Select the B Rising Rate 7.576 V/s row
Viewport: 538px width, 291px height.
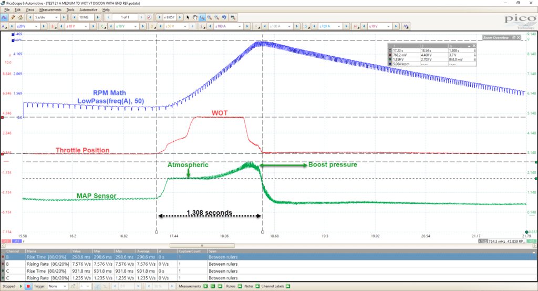point(269,264)
